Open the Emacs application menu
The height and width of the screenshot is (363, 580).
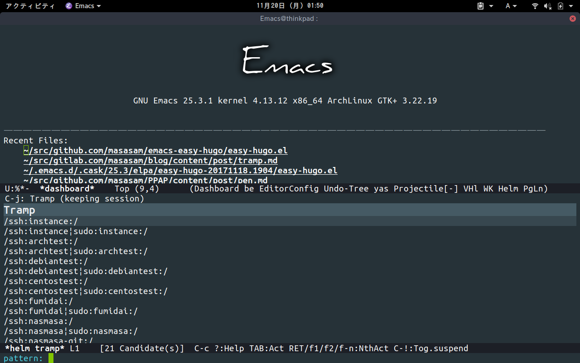coord(83,6)
